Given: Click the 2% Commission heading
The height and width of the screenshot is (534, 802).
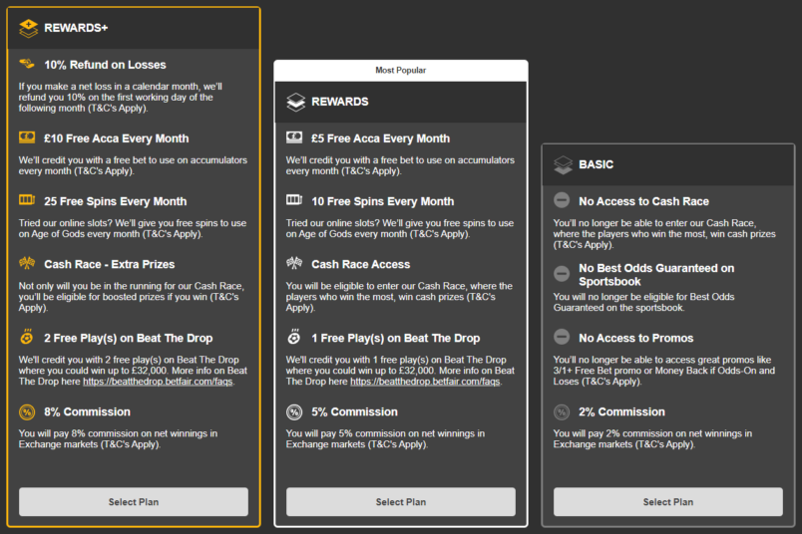Looking at the screenshot, I should pos(622,411).
